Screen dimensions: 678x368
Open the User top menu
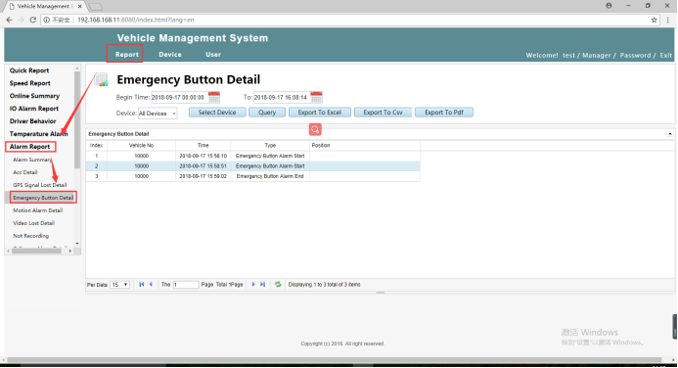pos(213,55)
